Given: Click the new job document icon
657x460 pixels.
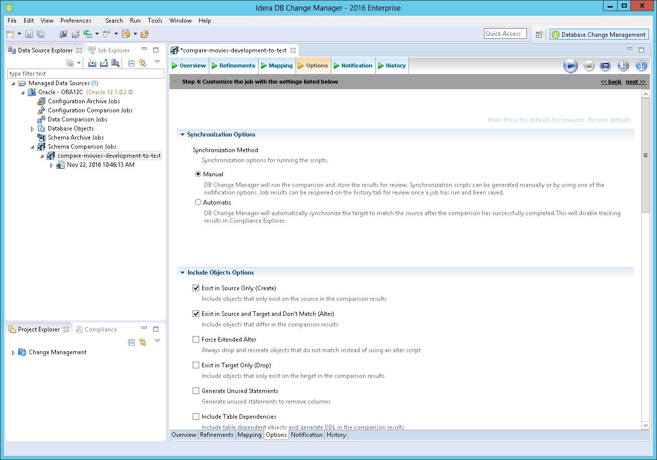Looking at the screenshot, I should click(x=106, y=34).
